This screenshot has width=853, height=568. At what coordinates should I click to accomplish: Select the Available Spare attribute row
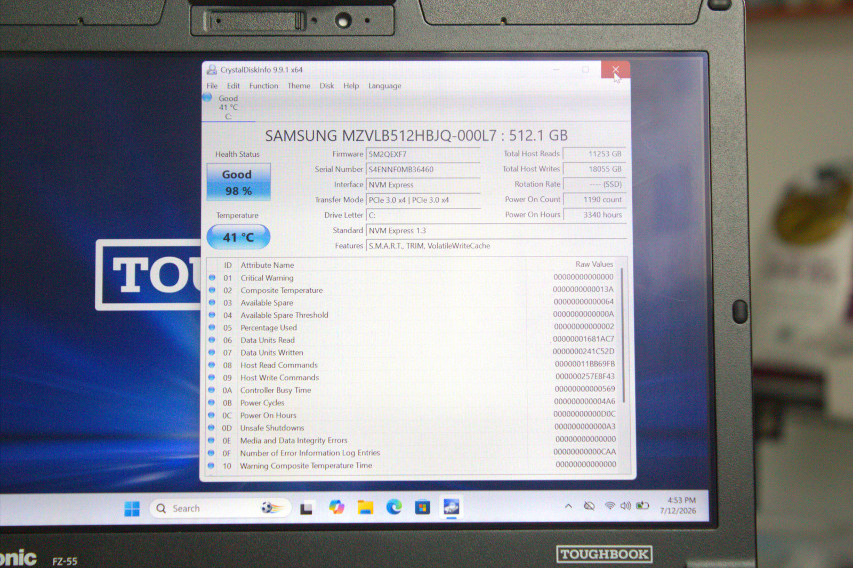coord(413,302)
